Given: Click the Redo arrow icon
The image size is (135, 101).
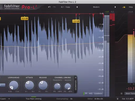Looking at the screenshot, I should (x=54, y=7).
